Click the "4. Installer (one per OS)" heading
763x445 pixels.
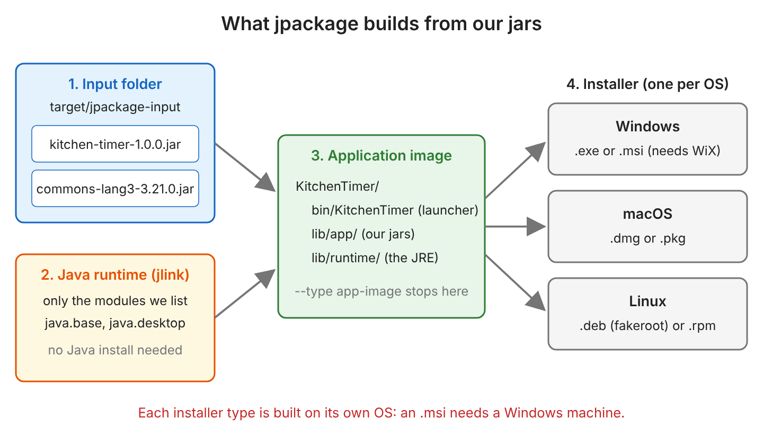pyautogui.click(x=647, y=84)
